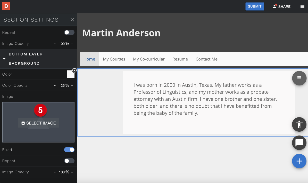The image size is (308, 183).
Task: Open the white Color swatch picker
Action: pos(71,74)
